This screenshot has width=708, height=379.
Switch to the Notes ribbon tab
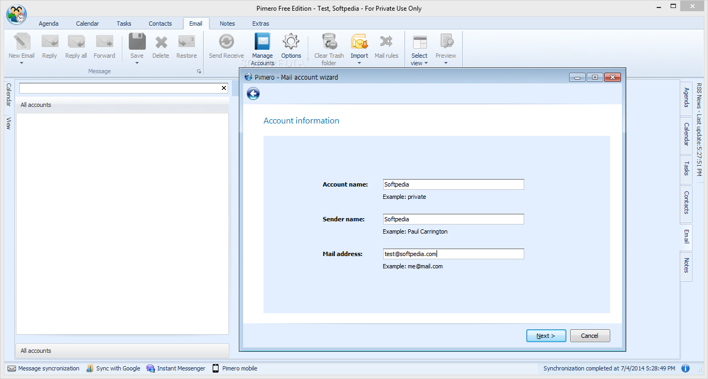click(227, 24)
